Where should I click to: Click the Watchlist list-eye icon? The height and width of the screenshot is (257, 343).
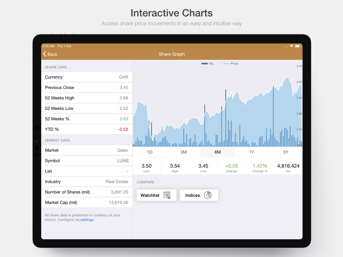(x=167, y=195)
